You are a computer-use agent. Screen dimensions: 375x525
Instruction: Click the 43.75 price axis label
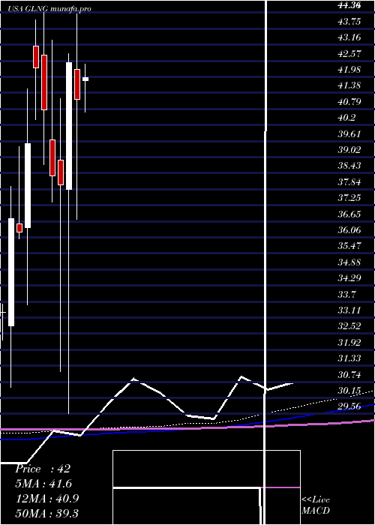(349, 21)
